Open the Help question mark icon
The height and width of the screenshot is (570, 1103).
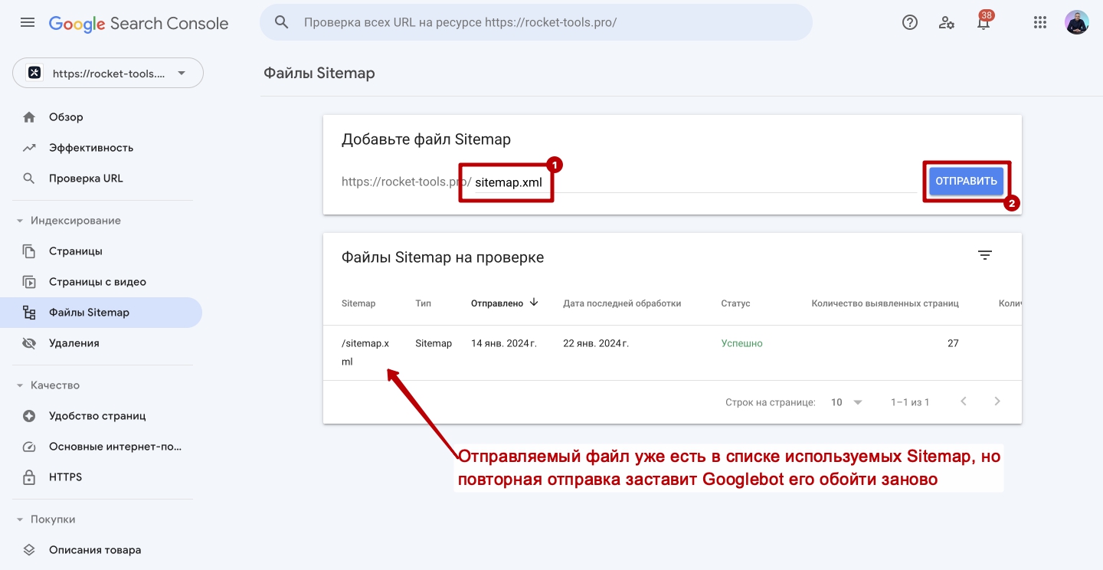point(910,23)
